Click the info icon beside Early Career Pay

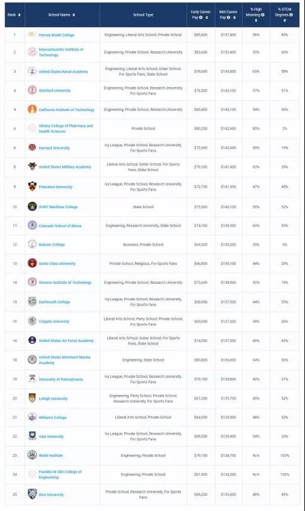pos(201,18)
